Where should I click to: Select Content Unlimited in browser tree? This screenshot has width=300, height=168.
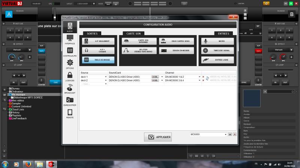tap(21, 106)
